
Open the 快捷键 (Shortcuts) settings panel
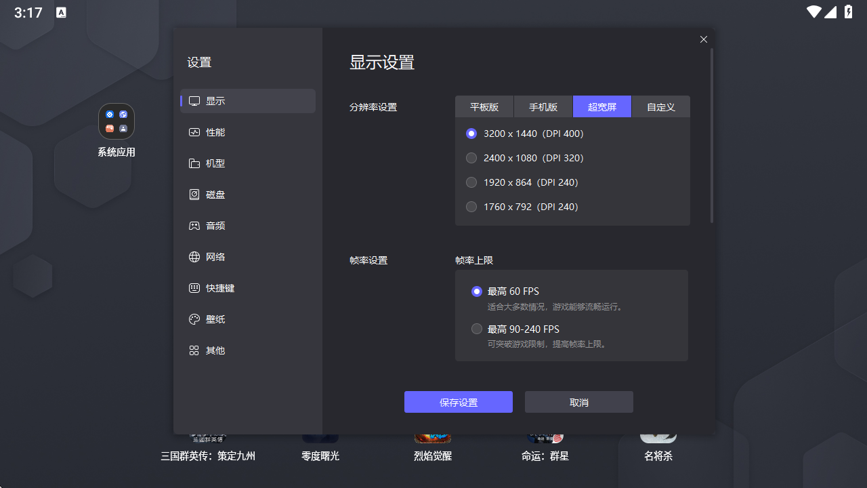click(217, 288)
